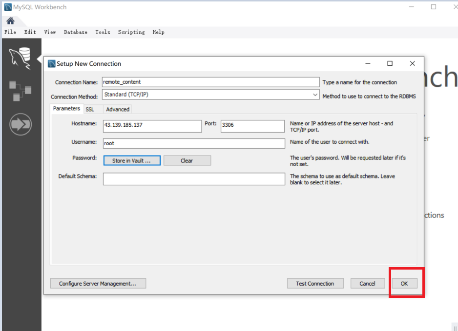Screen dimensions: 458x331
Task: Click the Port input field
Action: click(x=252, y=126)
